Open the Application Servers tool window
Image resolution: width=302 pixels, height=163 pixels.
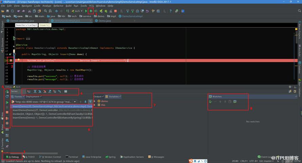(132, 157)
